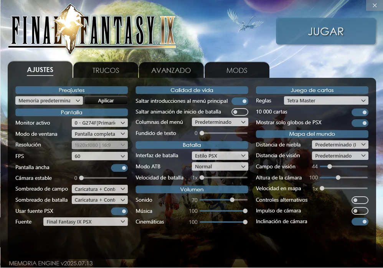
Task: Open the Interfaz de batalla dropdown
Action: coord(220,156)
